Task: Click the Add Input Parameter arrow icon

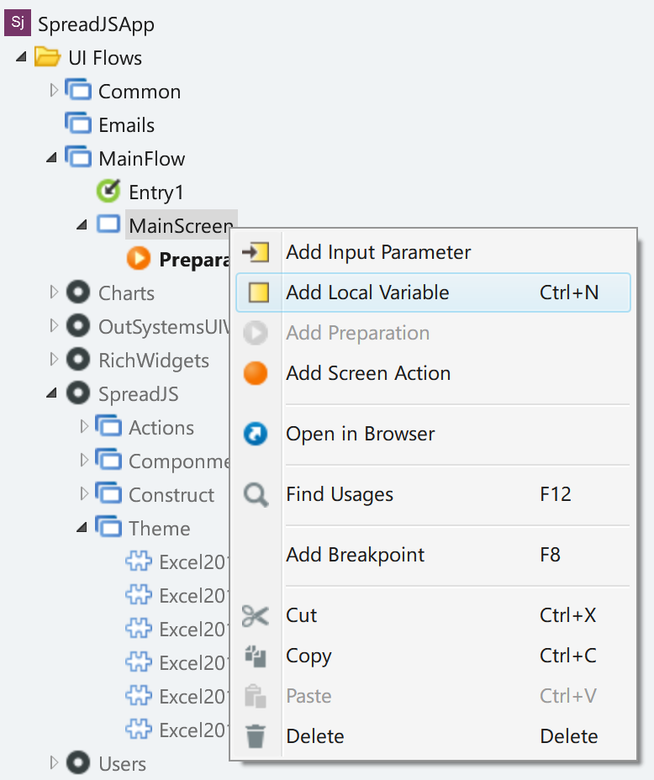Action: tap(256, 252)
